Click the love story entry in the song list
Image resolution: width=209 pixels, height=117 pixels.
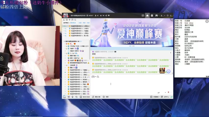point(189,23)
